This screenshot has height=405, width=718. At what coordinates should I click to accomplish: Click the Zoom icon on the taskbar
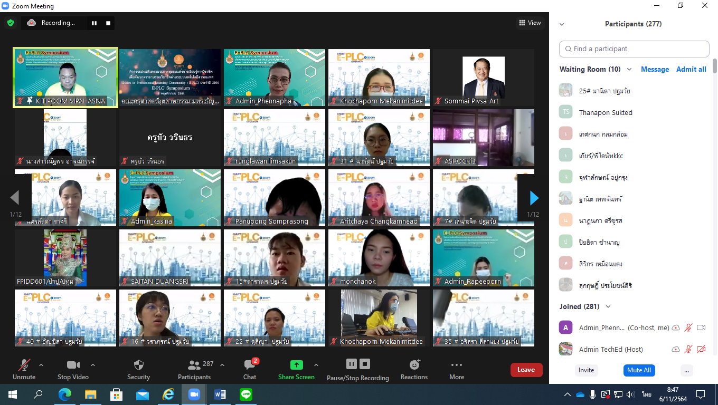[x=194, y=394]
